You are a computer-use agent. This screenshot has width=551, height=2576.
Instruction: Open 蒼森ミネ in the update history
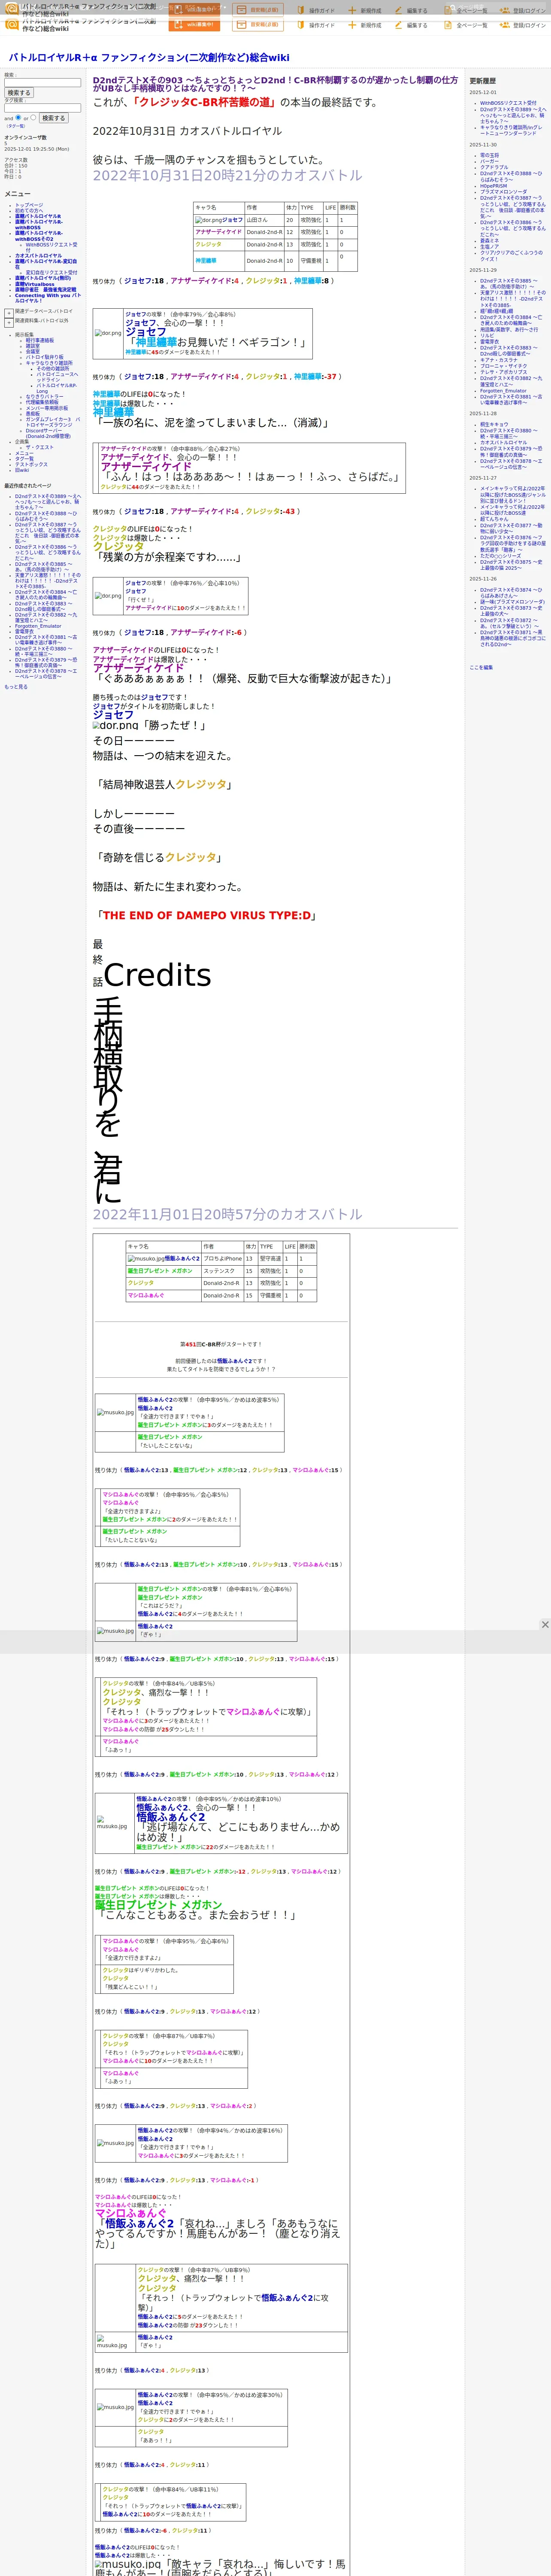point(489,241)
